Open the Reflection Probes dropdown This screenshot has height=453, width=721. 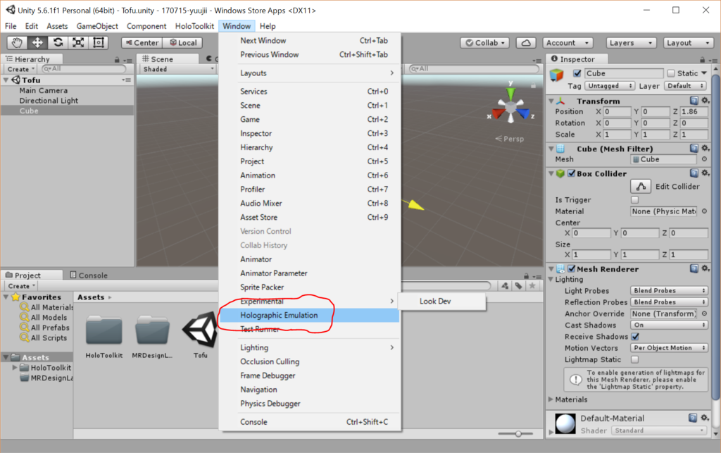click(x=669, y=302)
